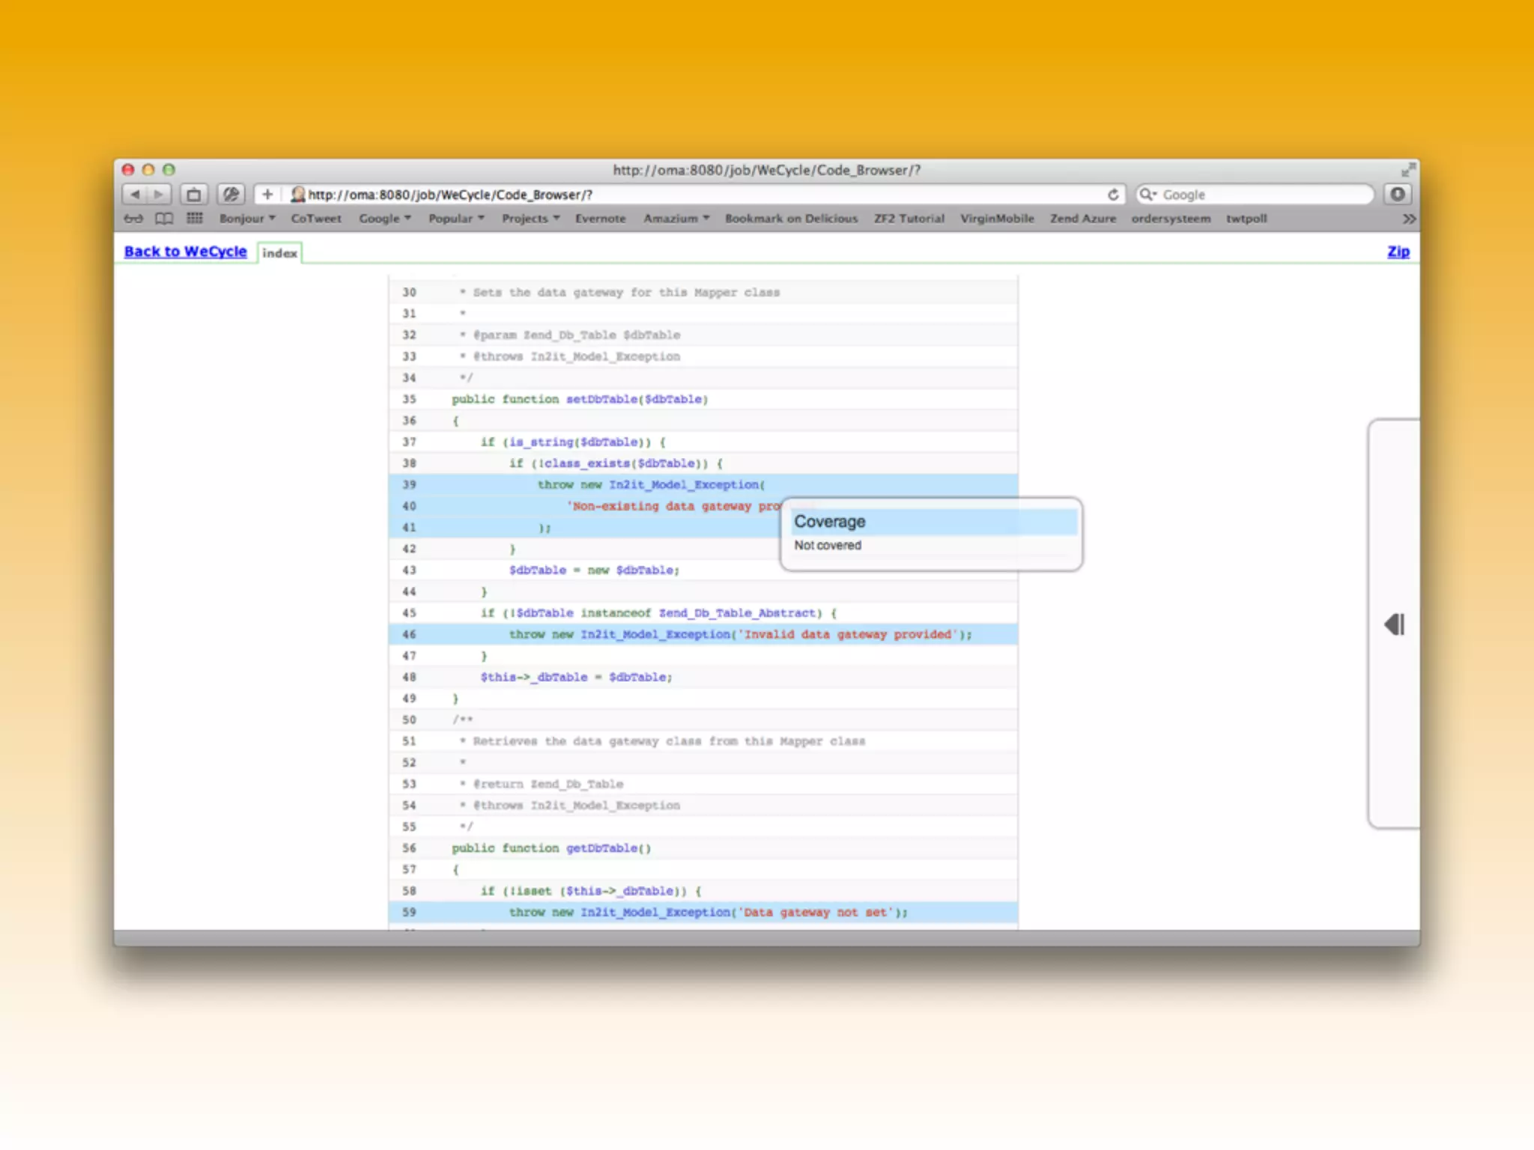Show more bookmarks via double chevron
1534x1150 pixels.
[x=1409, y=219]
